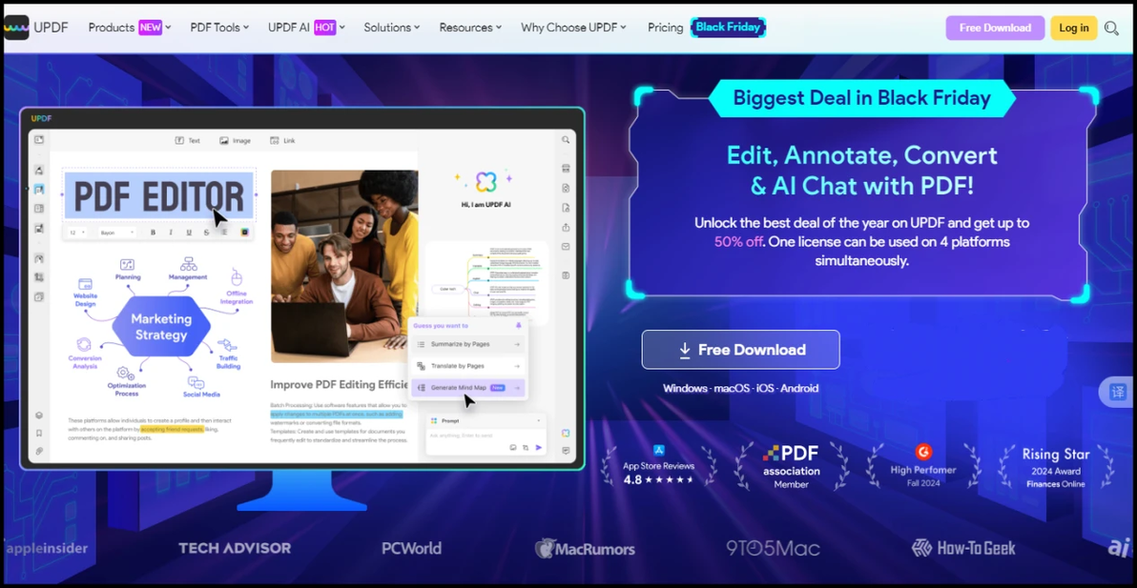Expand the Products menu

click(x=130, y=28)
